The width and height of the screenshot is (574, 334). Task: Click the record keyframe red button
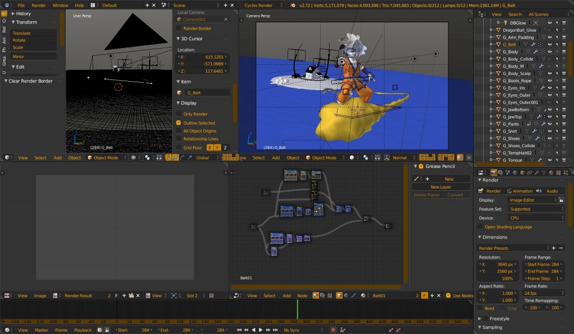click(x=333, y=330)
